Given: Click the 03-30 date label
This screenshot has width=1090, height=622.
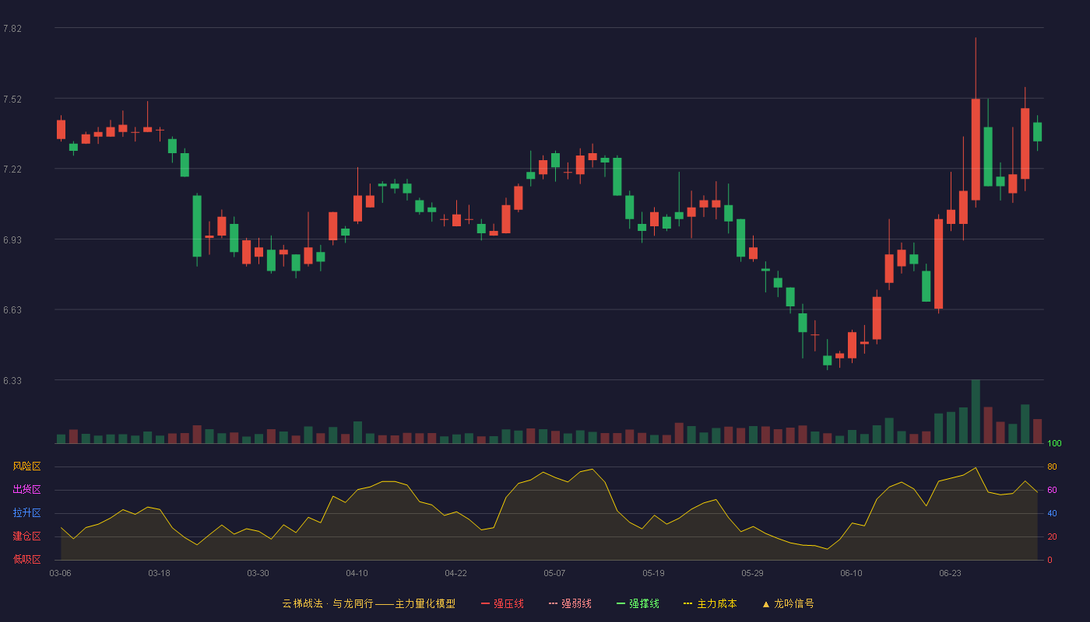Looking at the screenshot, I should pos(258,573).
